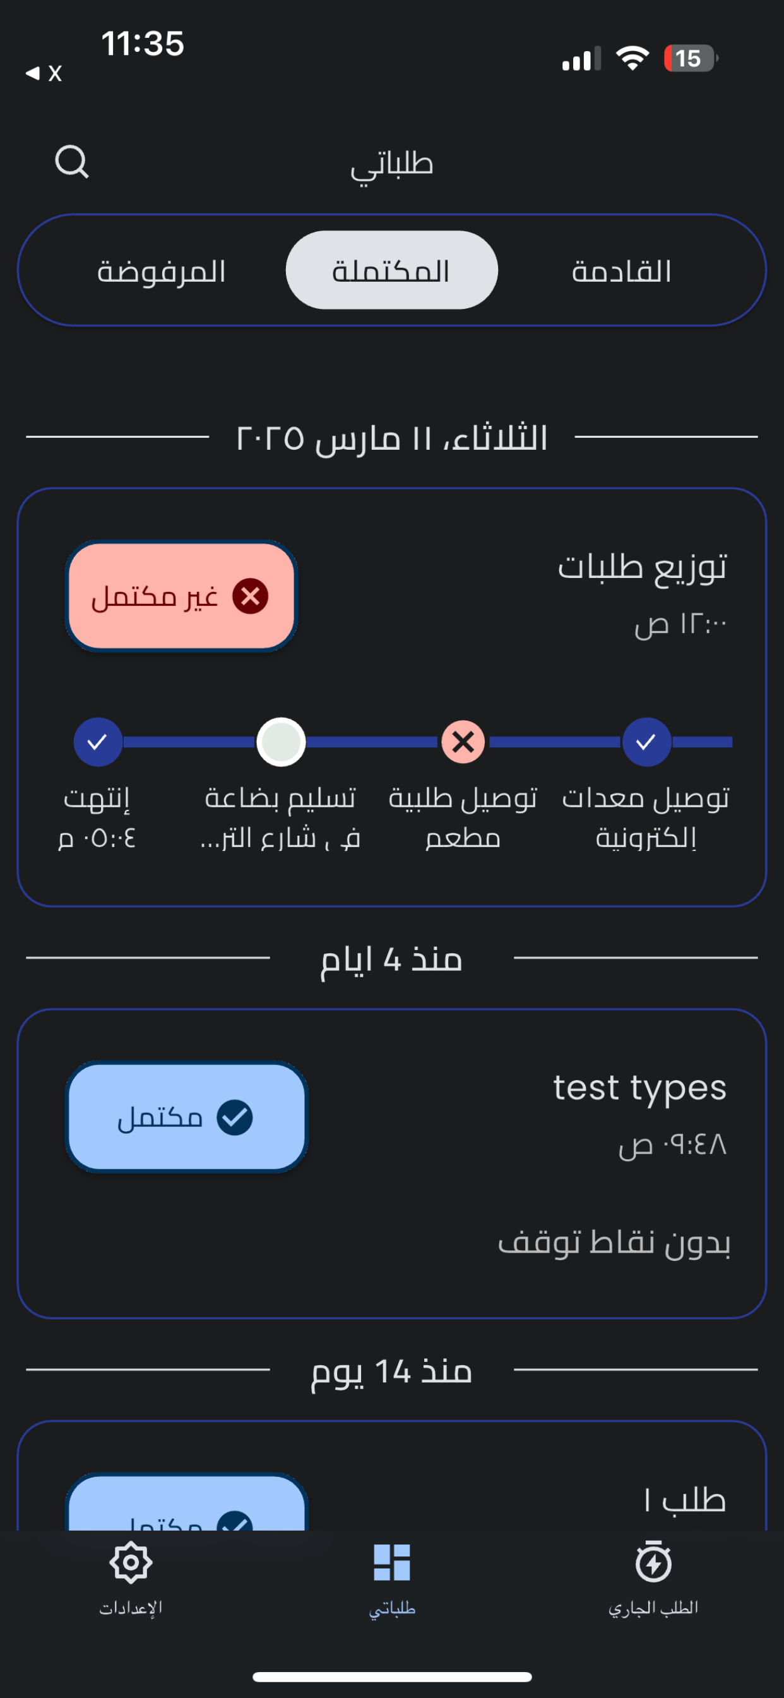Tap the غير مكتمل status button
The width and height of the screenshot is (784, 1698).
[181, 596]
